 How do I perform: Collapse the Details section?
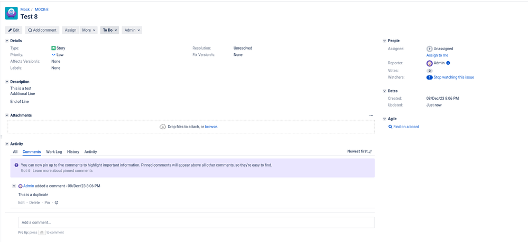point(7,41)
